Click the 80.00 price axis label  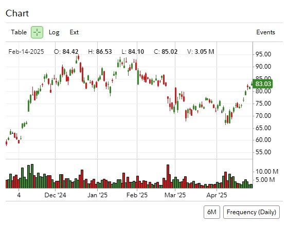(263, 91)
